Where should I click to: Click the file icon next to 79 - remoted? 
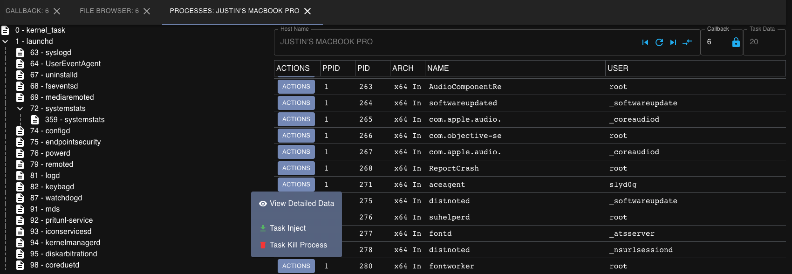click(20, 164)
